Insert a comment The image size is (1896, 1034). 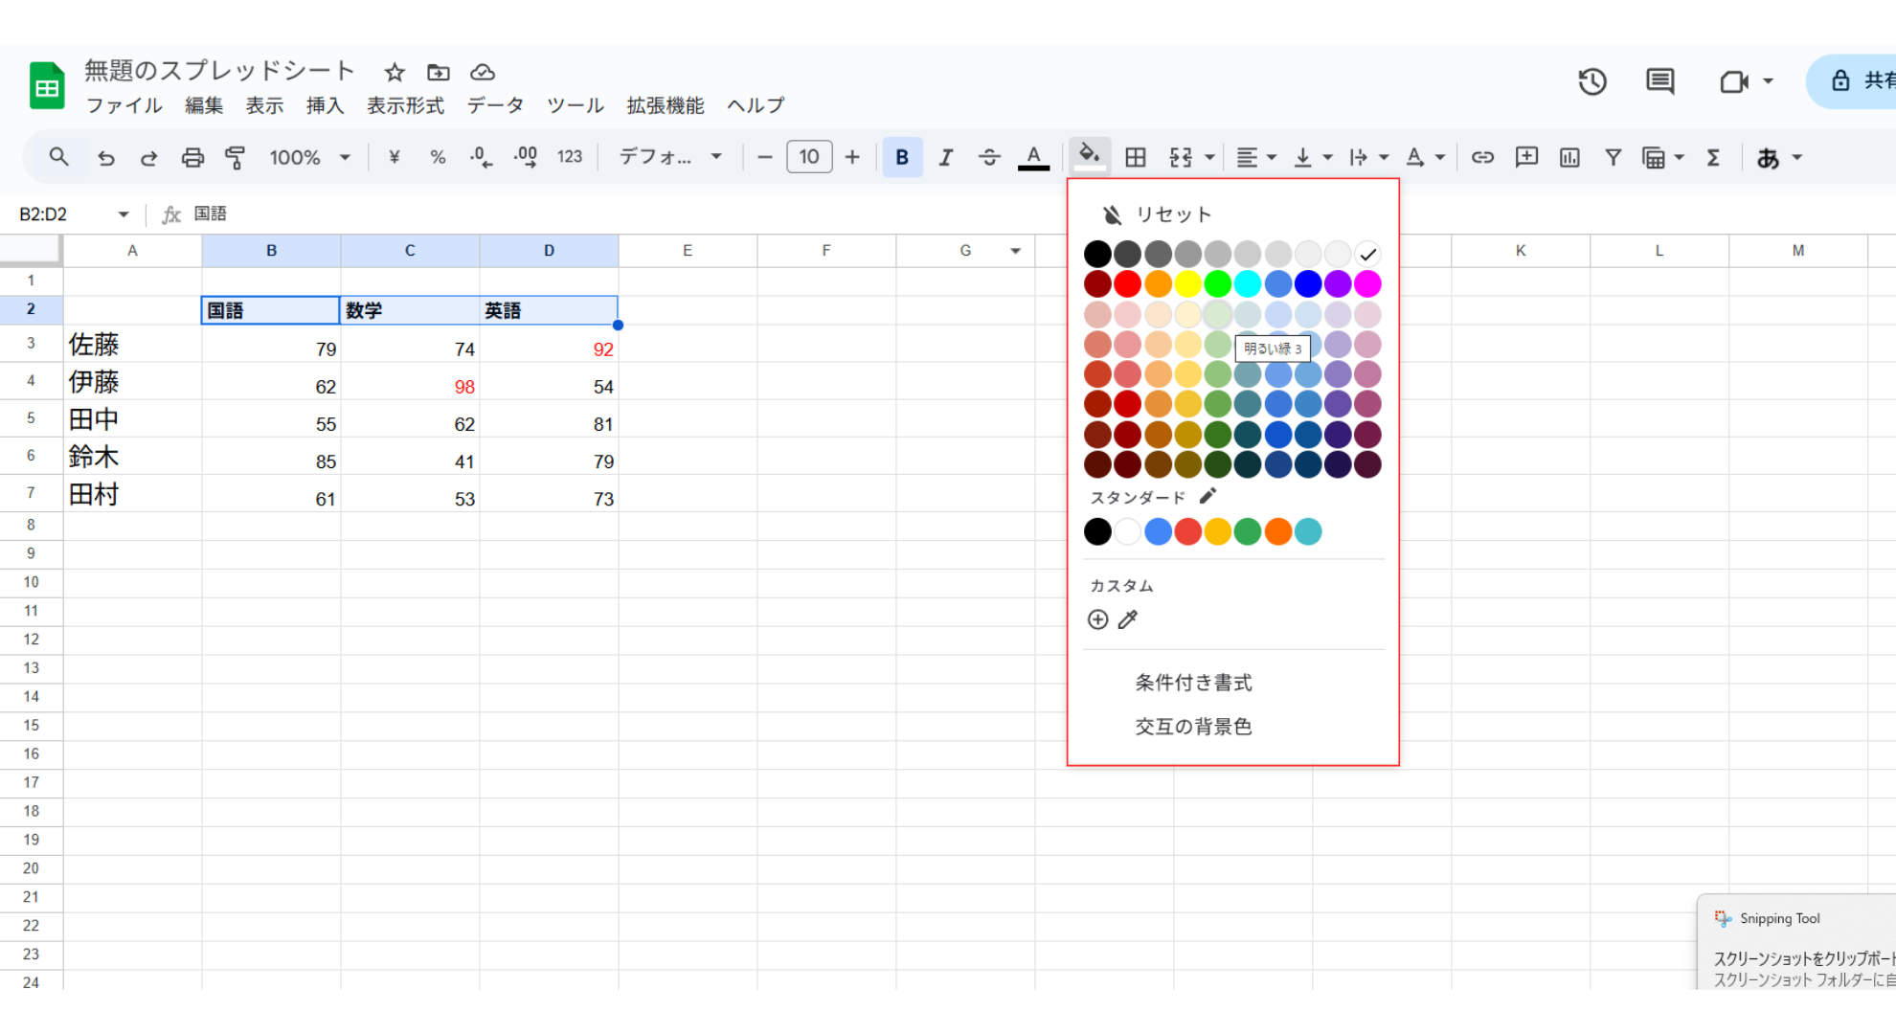coord(1526,158)
